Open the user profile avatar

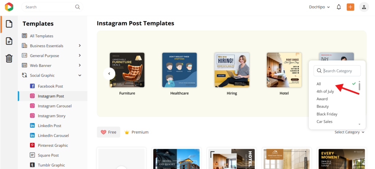click(x=364, y=7)
